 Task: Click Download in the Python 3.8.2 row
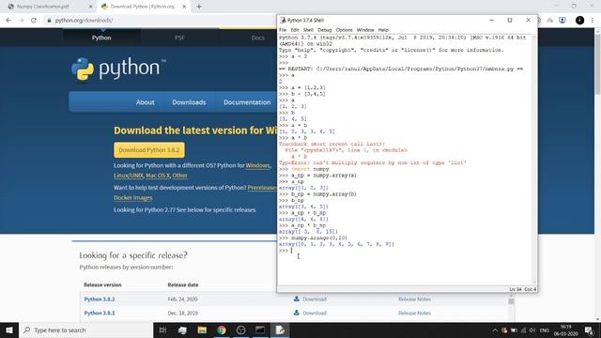click(315, 299)
